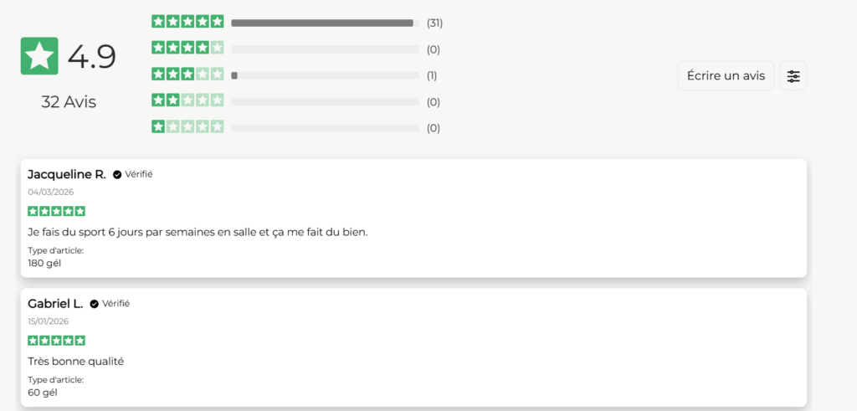Image resolution: width=857 pixels, height=411 pixels.
Task: Click the 4.9 average rating score
Action: pos(91,57)
